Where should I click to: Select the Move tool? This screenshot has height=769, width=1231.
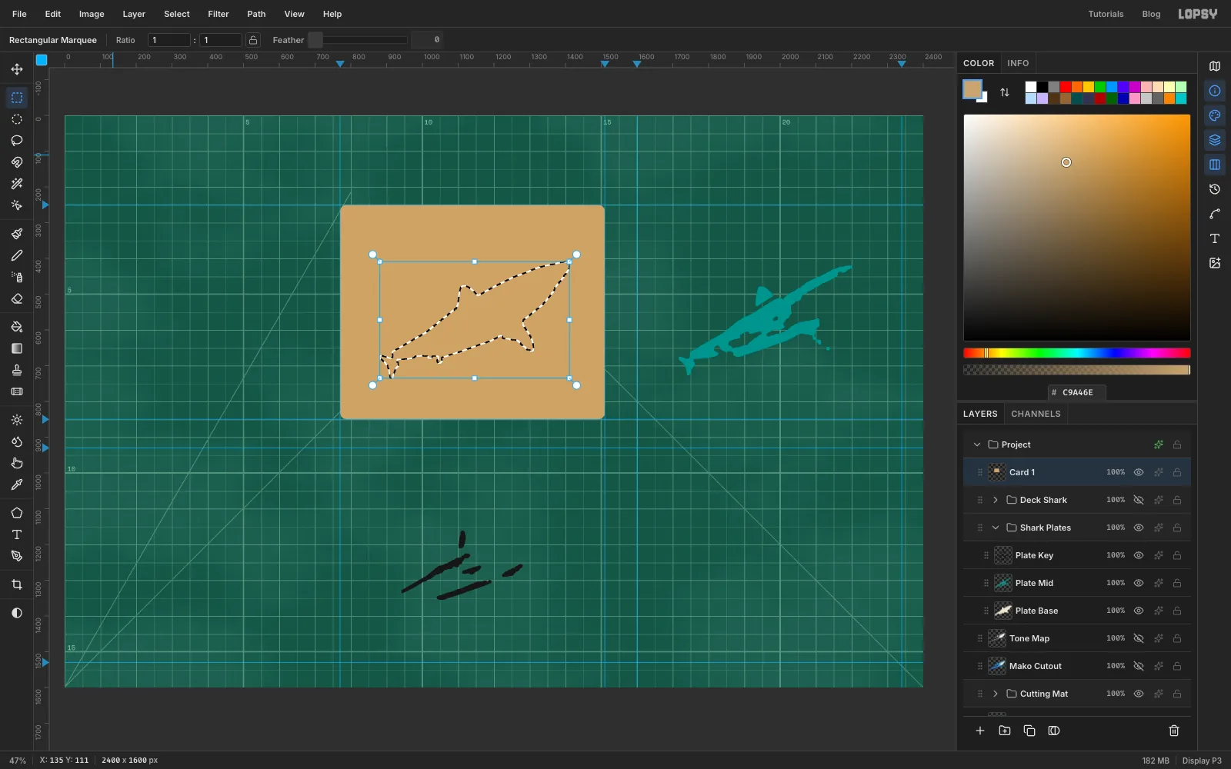coord(17,69)
